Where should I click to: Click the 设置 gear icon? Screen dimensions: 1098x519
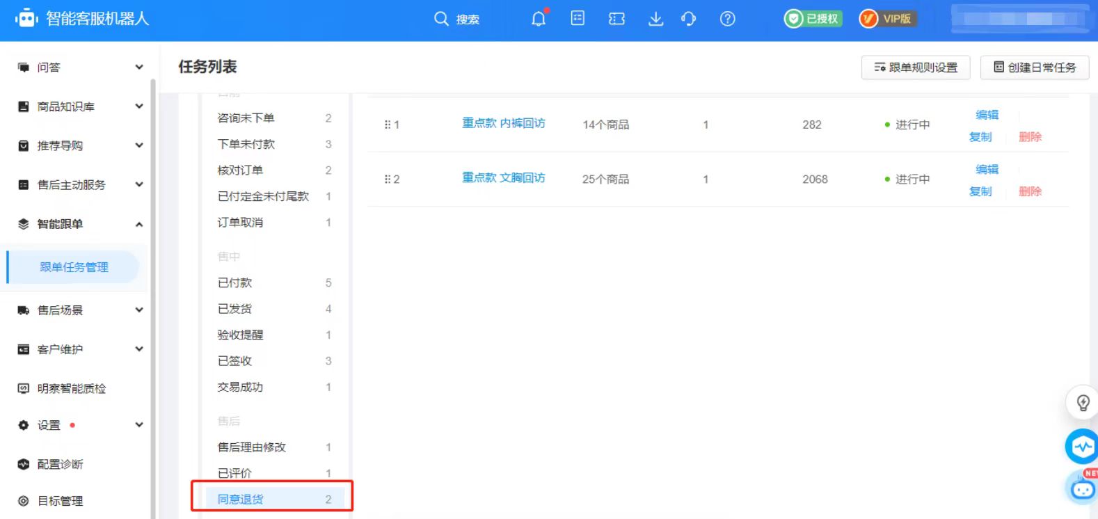point(24,425)
